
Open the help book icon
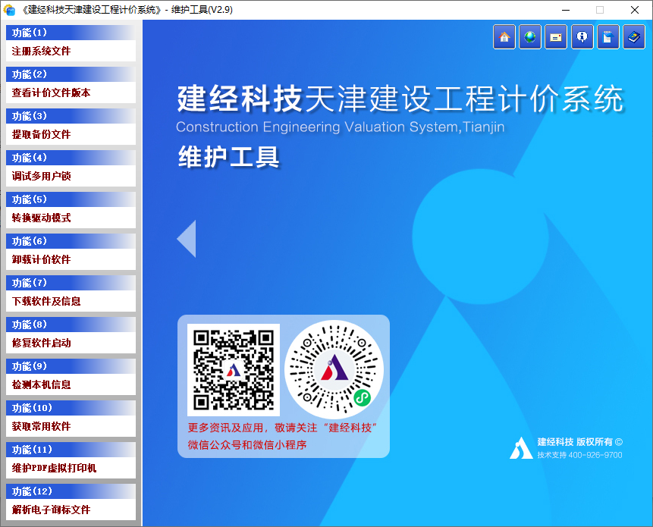(634, 37)
